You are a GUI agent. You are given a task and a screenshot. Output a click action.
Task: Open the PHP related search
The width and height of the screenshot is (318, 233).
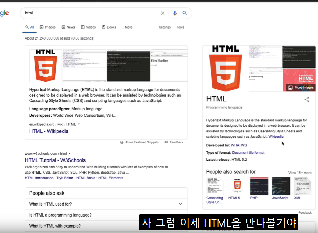click(x=259, y=188)
